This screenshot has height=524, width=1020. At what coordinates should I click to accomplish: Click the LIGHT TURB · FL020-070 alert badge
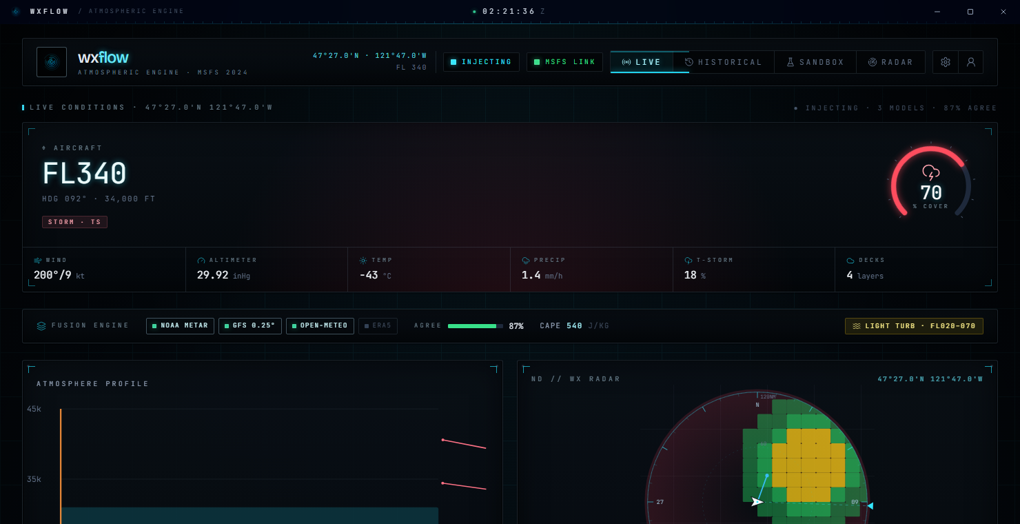click(914, 326)
